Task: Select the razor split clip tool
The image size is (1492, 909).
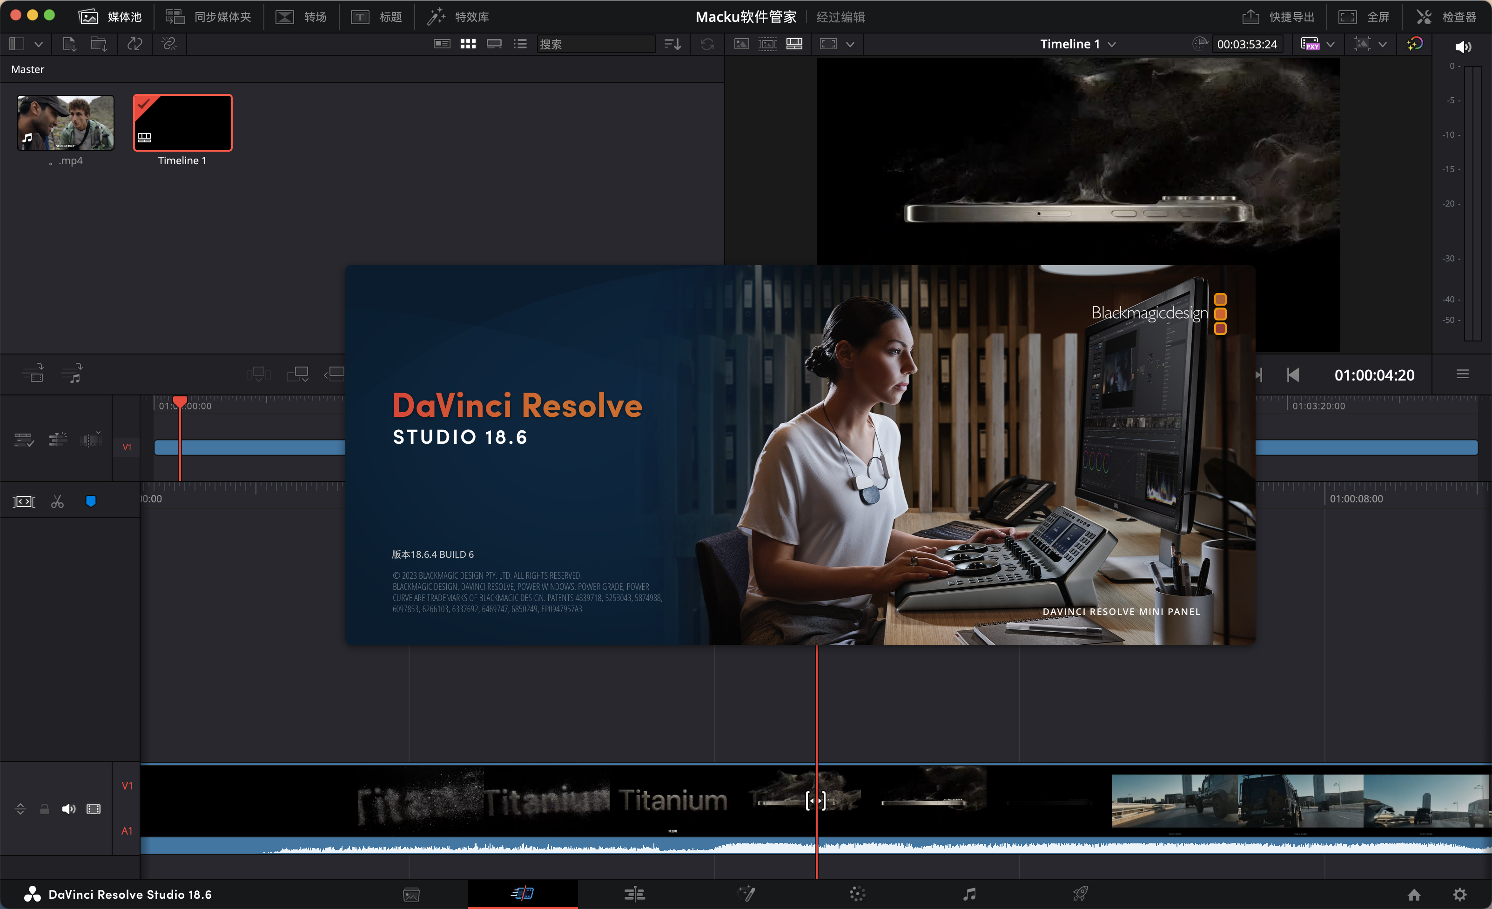Action: (x=57, y=501)
